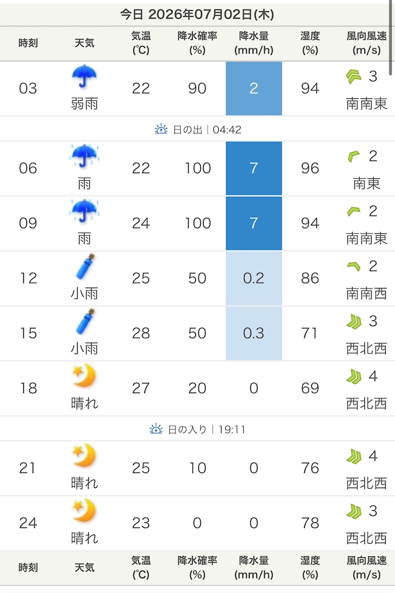Click the scrollbar on the right edge
This screenshot has height=593, width=395.
392,38
